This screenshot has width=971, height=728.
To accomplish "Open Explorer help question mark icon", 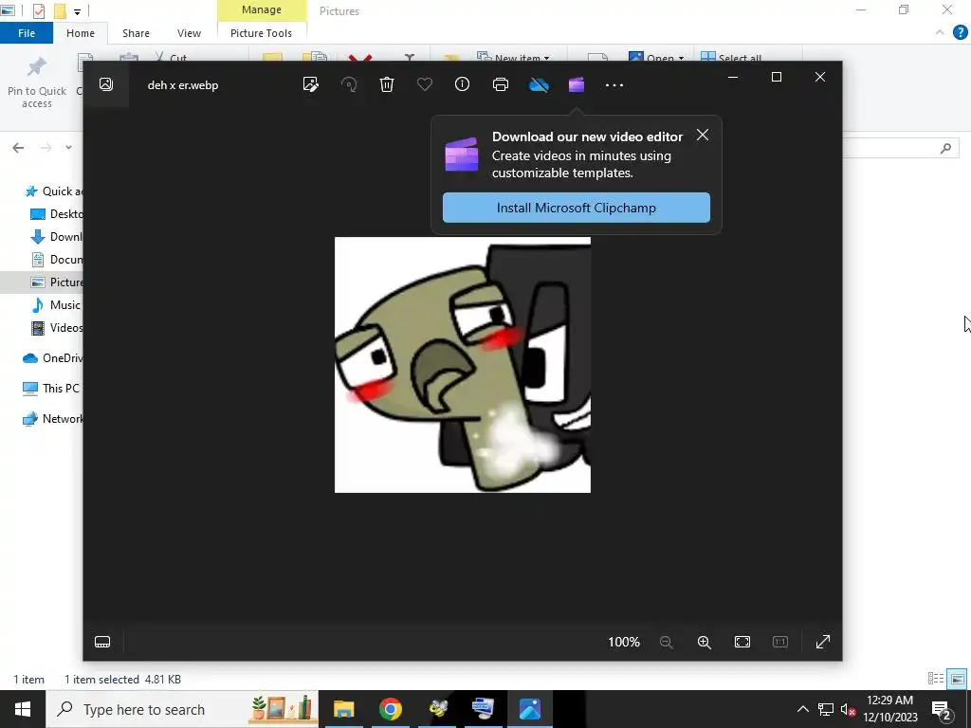I will pos(960,32).
